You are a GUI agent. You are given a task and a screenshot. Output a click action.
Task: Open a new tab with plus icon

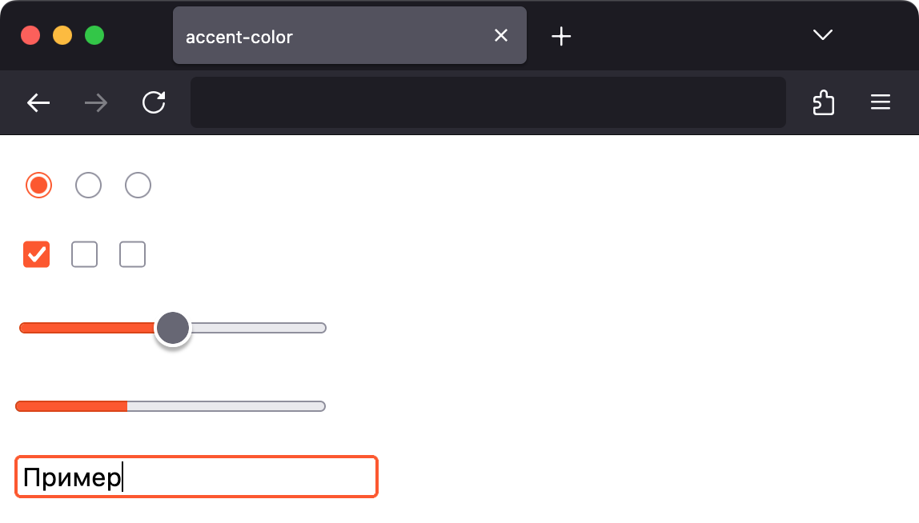coord(561,36)
